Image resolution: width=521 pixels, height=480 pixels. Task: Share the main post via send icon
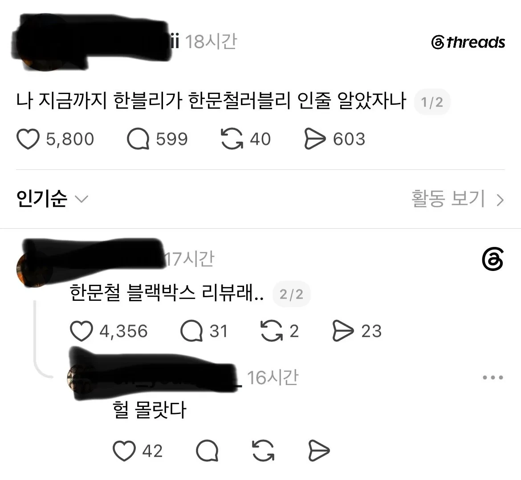point(315,139)
